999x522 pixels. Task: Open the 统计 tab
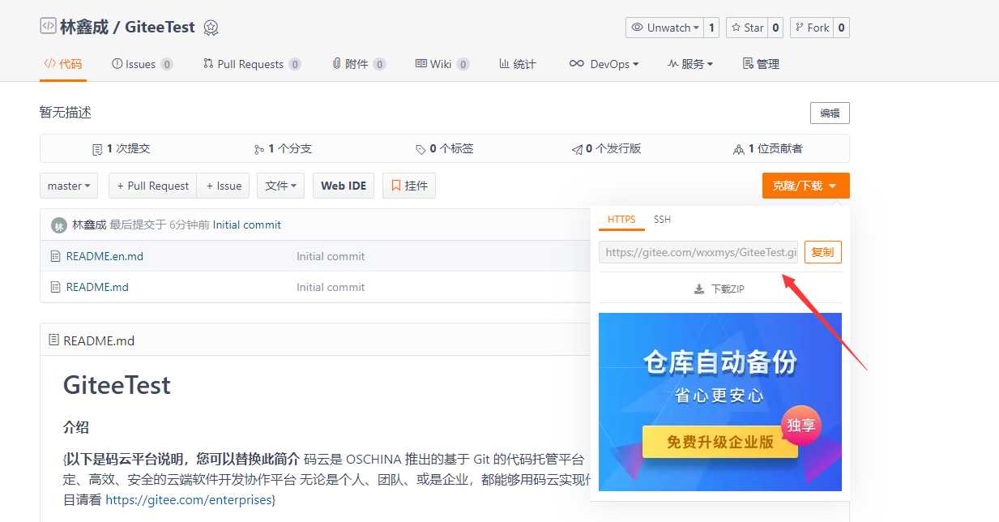518,64
